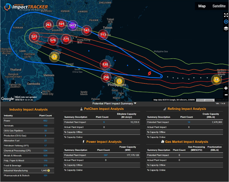Viewport: 229px width, 182px height.
Task: Click Power plant count 652
Action: pos(45,121)
